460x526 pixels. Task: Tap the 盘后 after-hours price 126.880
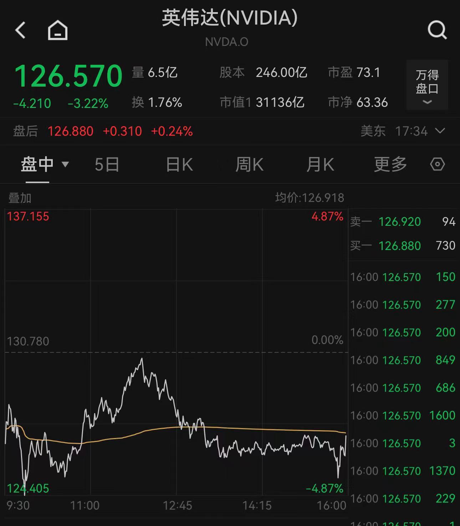(71, 131)
